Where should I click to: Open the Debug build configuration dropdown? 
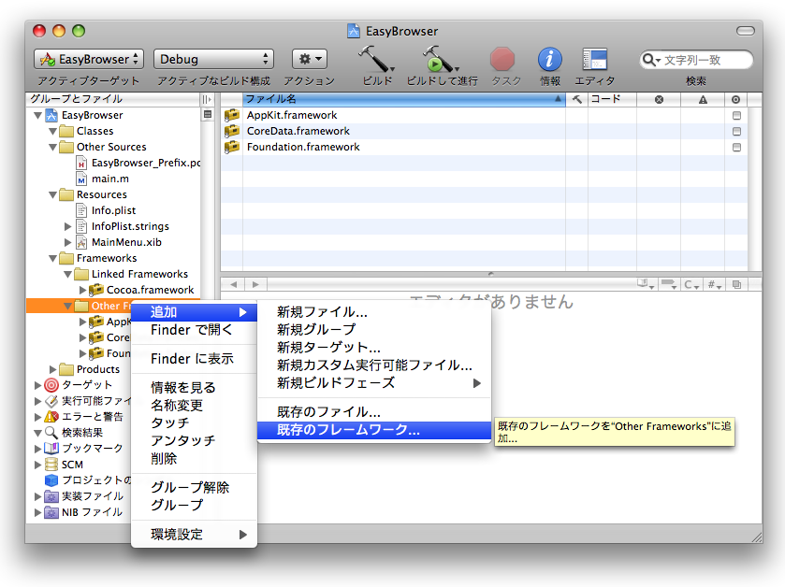click(x=213, y=58)
